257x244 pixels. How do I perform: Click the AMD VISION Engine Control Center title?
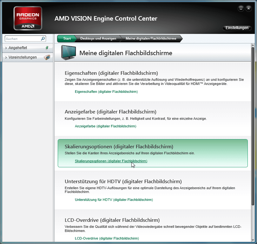[x=106, y=18]
